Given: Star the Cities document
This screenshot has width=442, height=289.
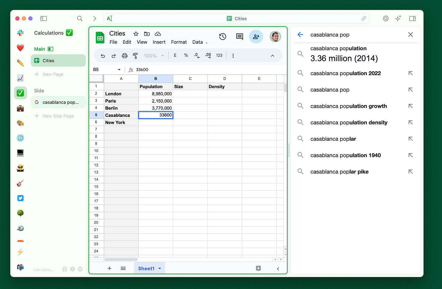Looking at the screenshot, I should [136, 34].
